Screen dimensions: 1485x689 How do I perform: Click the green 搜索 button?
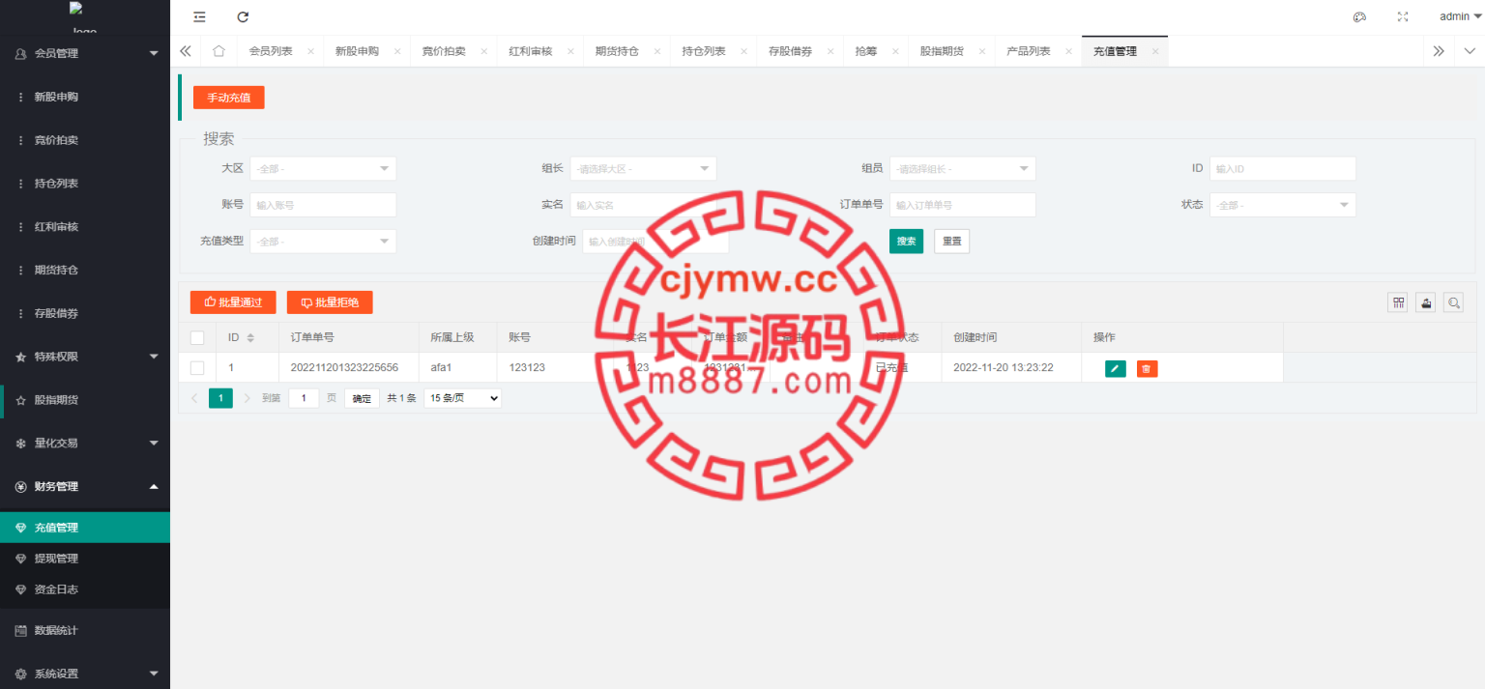pos(906,241)
